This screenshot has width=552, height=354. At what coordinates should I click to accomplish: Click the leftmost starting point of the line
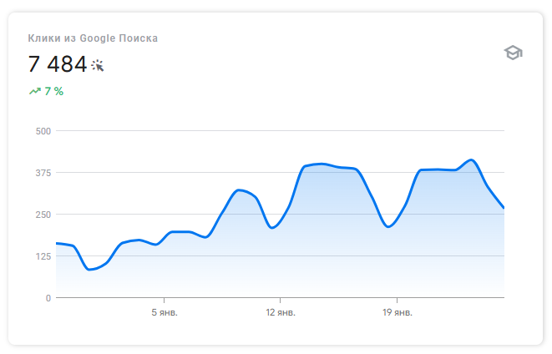(x=57, y=243)
